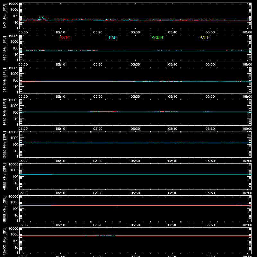Select the 1415 MHz [SFU] axis title
Image resolution: width=257 pixels, height=257 pixels.
tap(4, 112)
